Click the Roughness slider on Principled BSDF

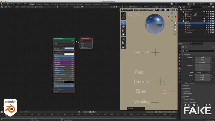[x=64, y=62]
